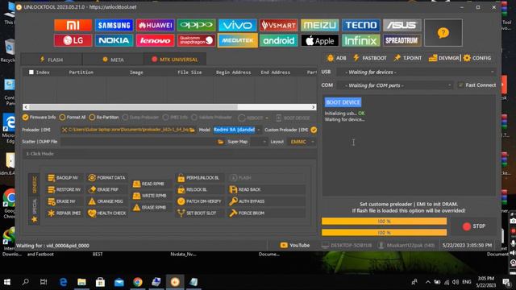Open the star favorites side tab

35,219
